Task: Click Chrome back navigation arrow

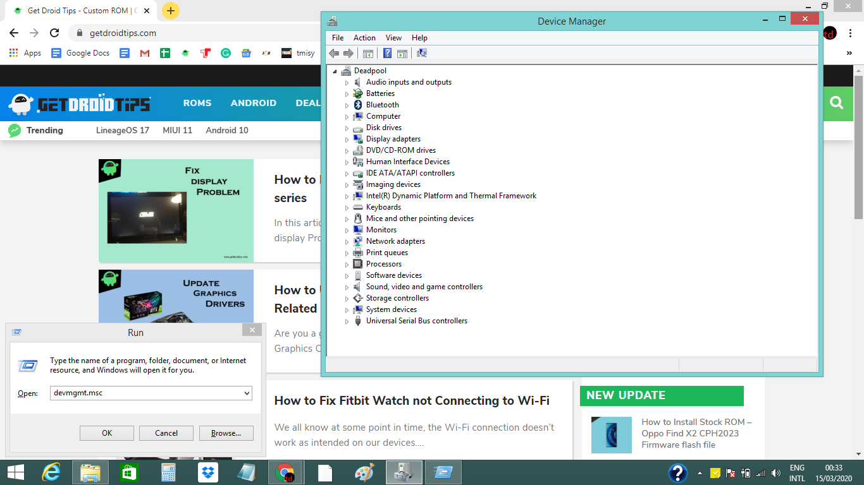Action: tap(14, 33)
